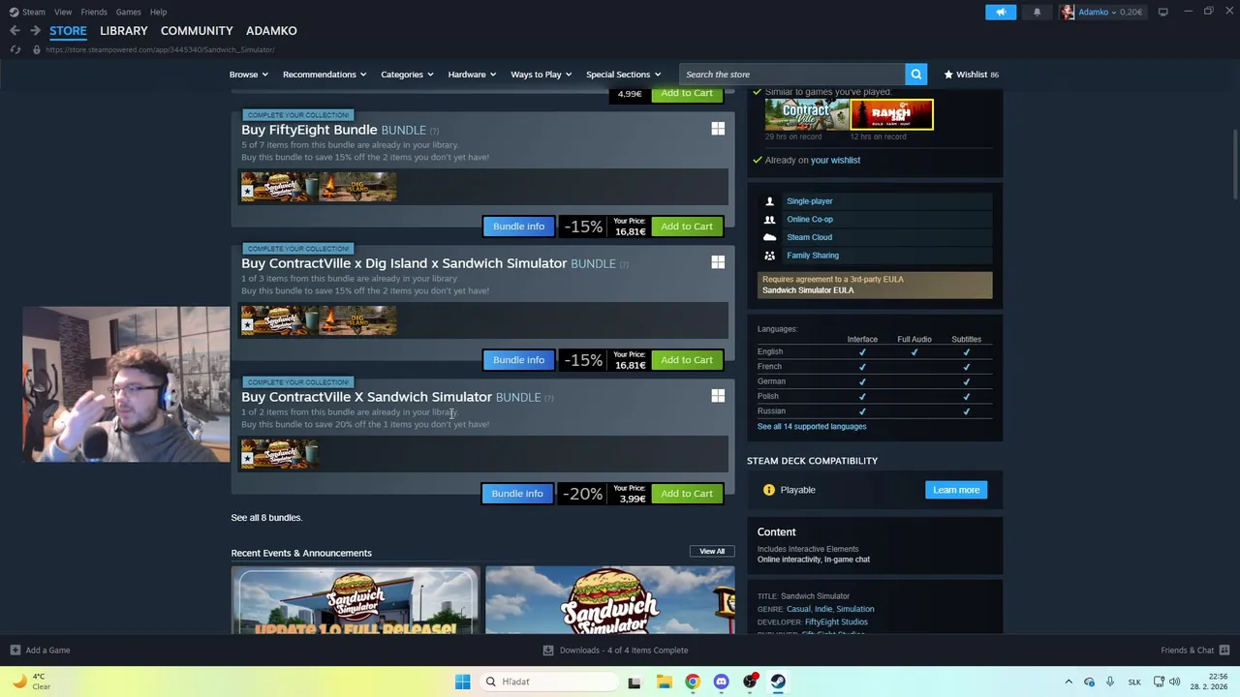This screenshot has width=1240, height=697.
Task: Click the Simulation genre link
Action: [x=854, y=610]
